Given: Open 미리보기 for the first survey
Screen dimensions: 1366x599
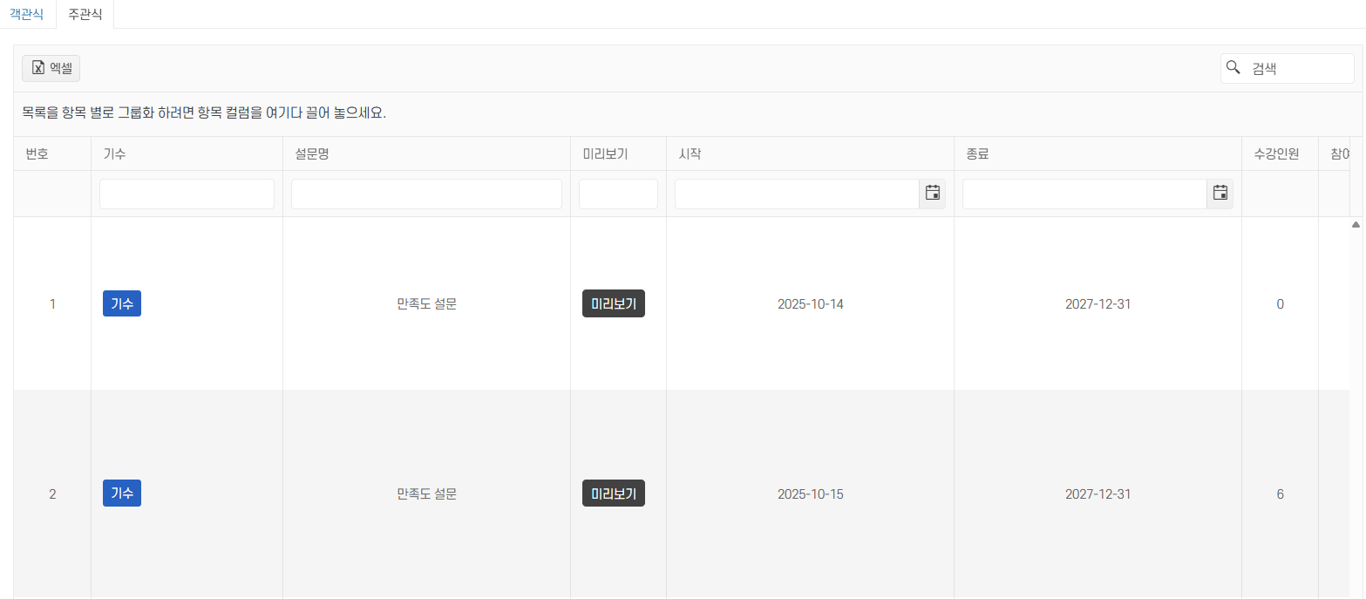Looking at the screenshot, I should 614,303.
